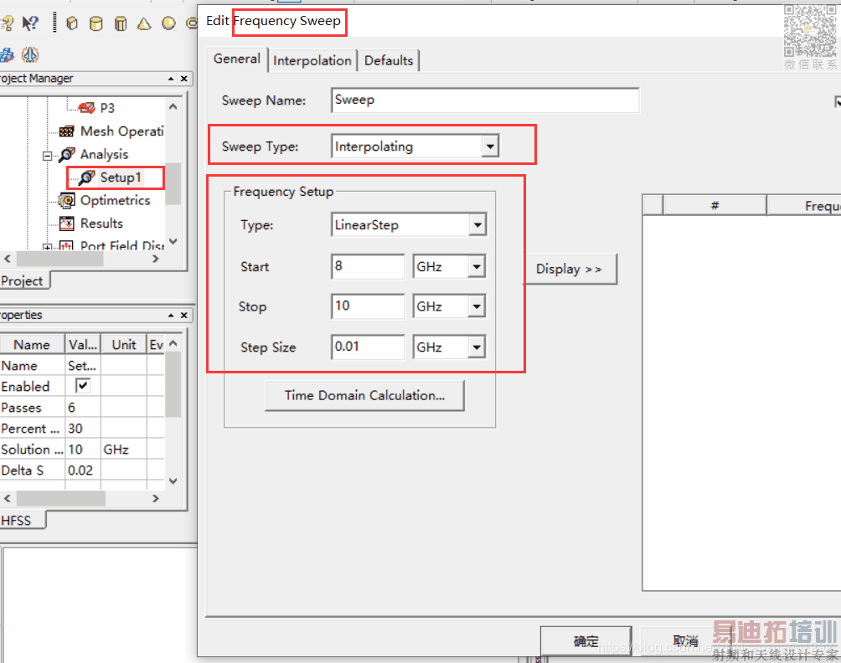Select Mesh Operations in project tree
Screen dimensions: 841x663
point(121,131)
